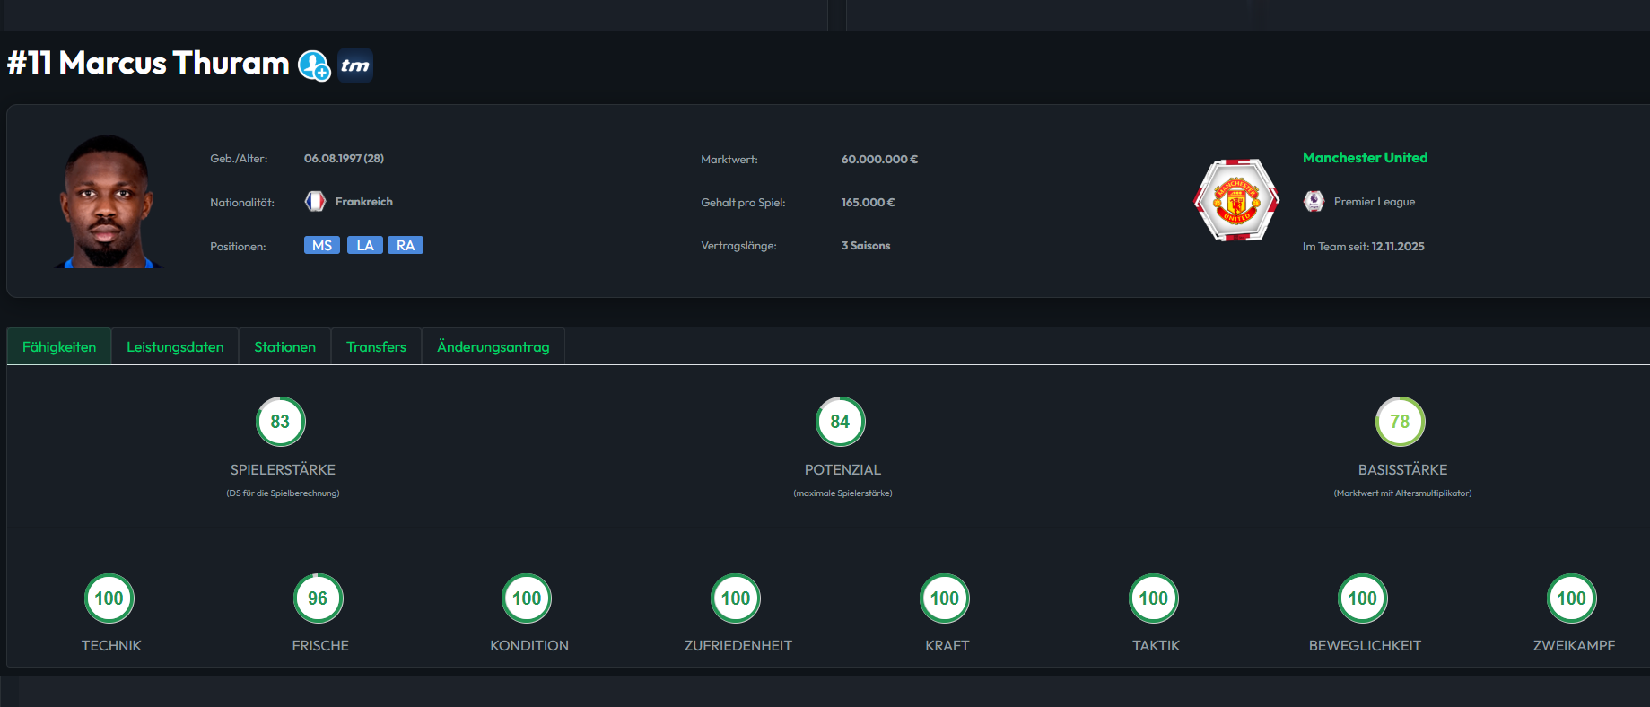Screen dimensions: 1650x707
Task: Open the Transfermarkt tm icon link
Action: pos(355,65)
